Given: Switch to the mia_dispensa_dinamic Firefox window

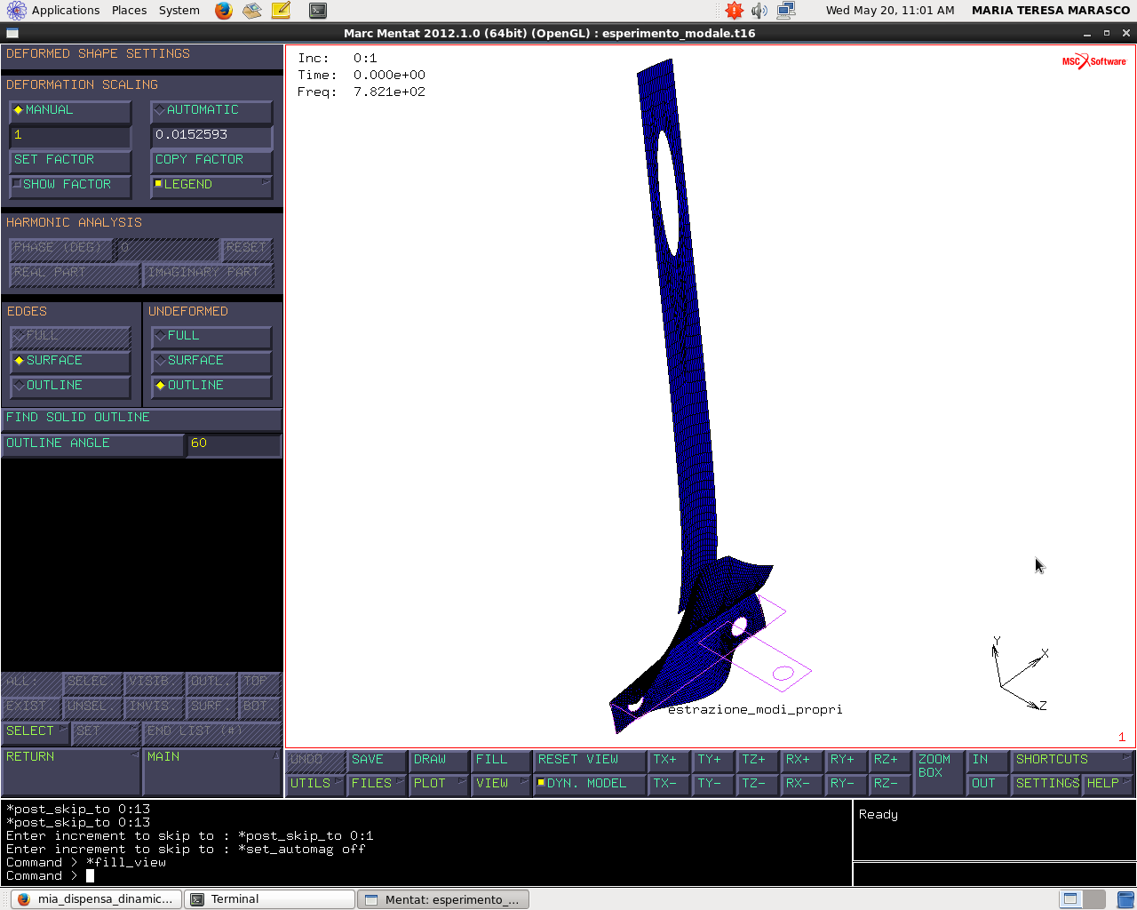Looking at the screenshot, I should click(96, 899).
